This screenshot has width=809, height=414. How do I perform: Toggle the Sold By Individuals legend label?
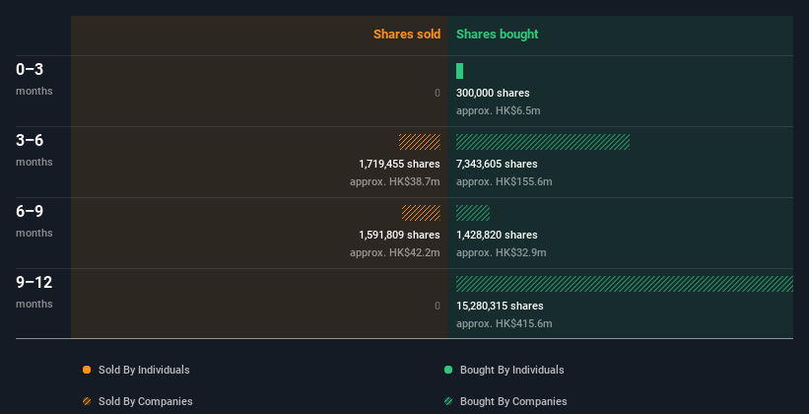pyautogui.click(x=144, y=370)
